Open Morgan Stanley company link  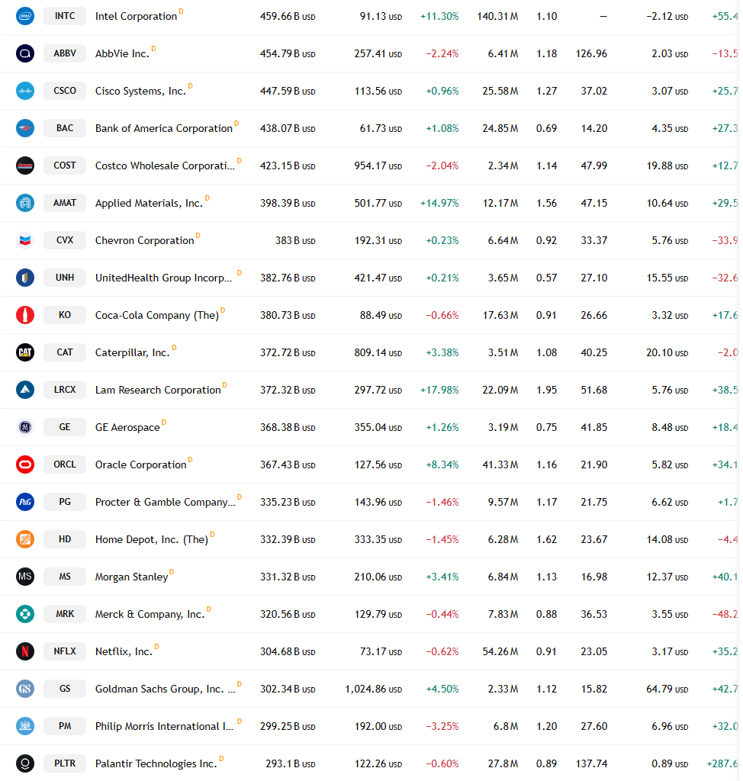(x=131, y=577)
